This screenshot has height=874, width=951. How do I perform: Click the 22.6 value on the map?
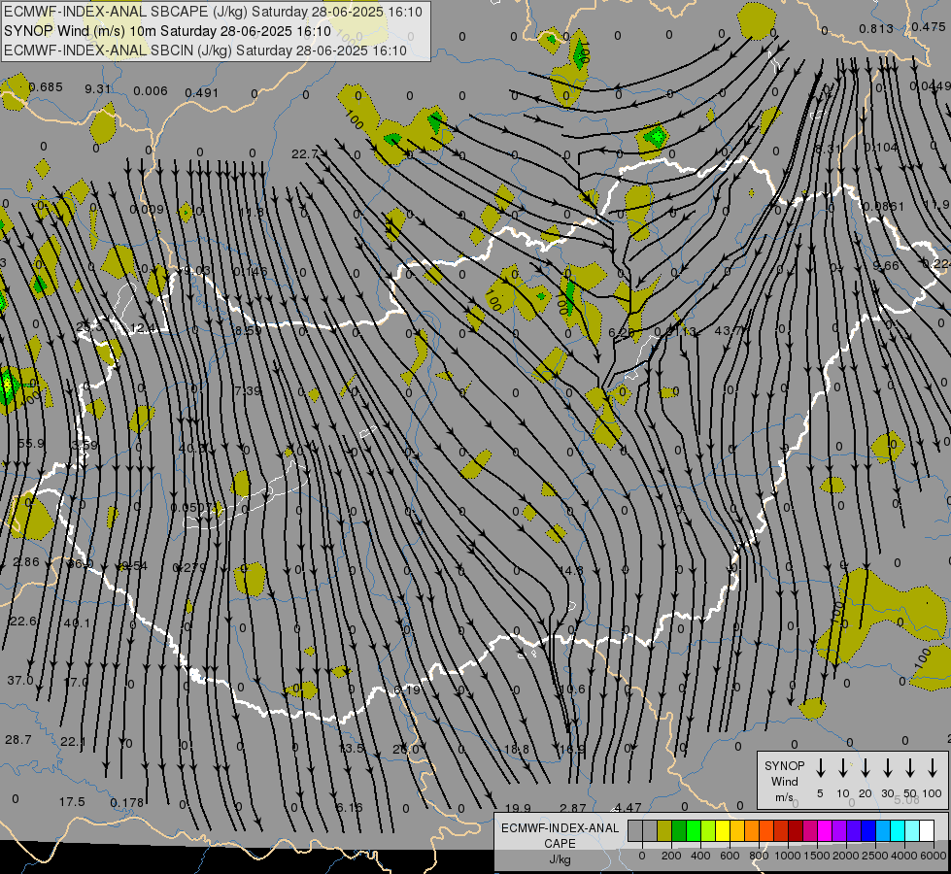[x=22, y=622]
